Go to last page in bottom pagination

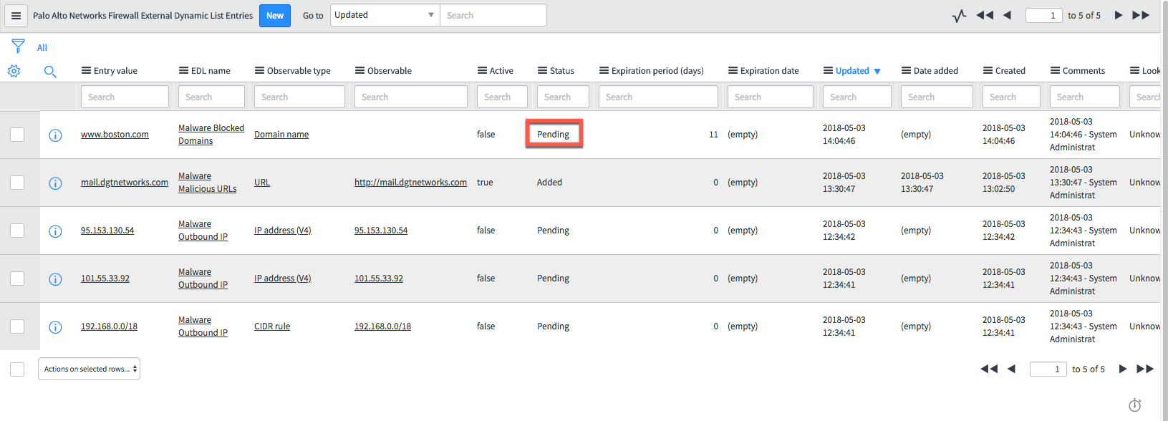(1145, 369)
